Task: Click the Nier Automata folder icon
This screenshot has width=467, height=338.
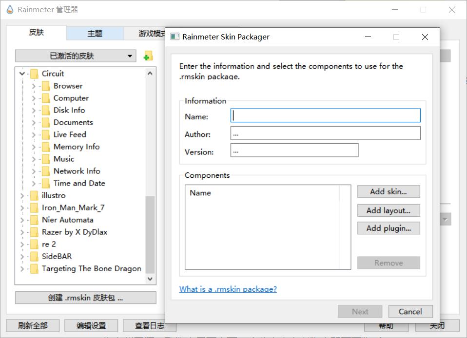Action: click(34, 220)
